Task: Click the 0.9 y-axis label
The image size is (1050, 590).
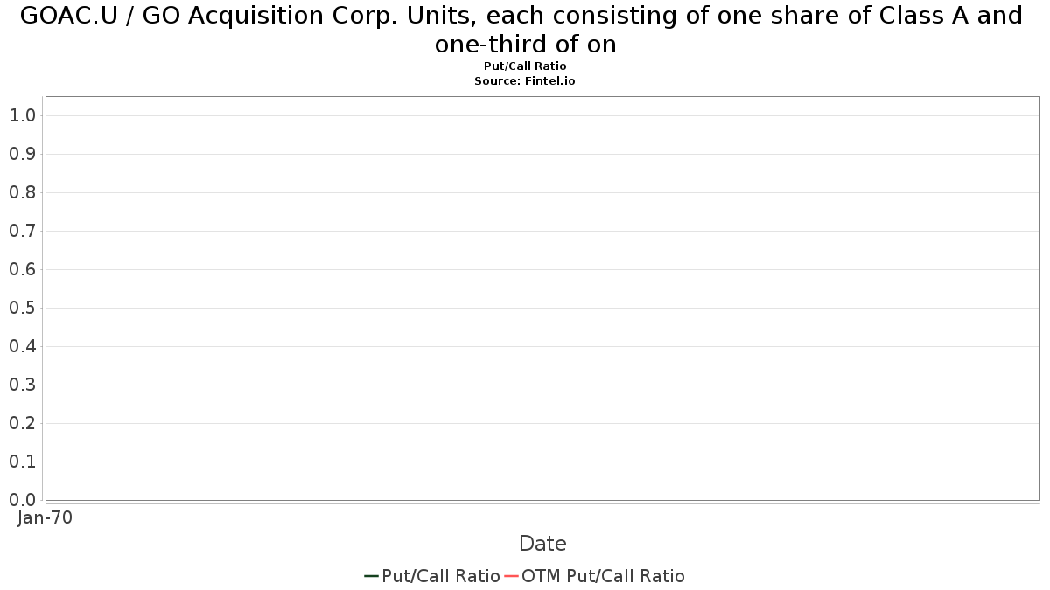Action: 22,154
